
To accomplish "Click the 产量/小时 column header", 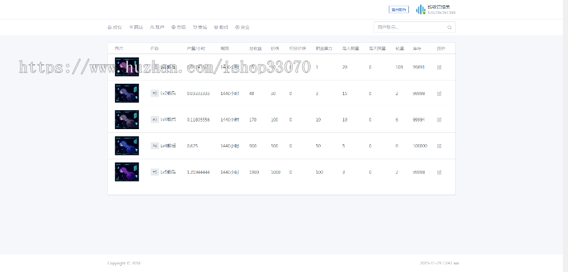I will tap(196, 48).
